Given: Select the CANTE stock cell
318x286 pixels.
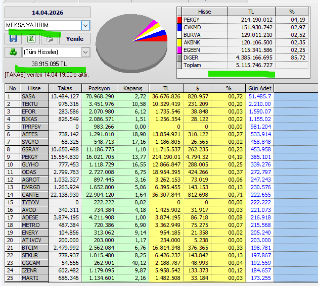Looking at the screenshot, I should (34, 195).
